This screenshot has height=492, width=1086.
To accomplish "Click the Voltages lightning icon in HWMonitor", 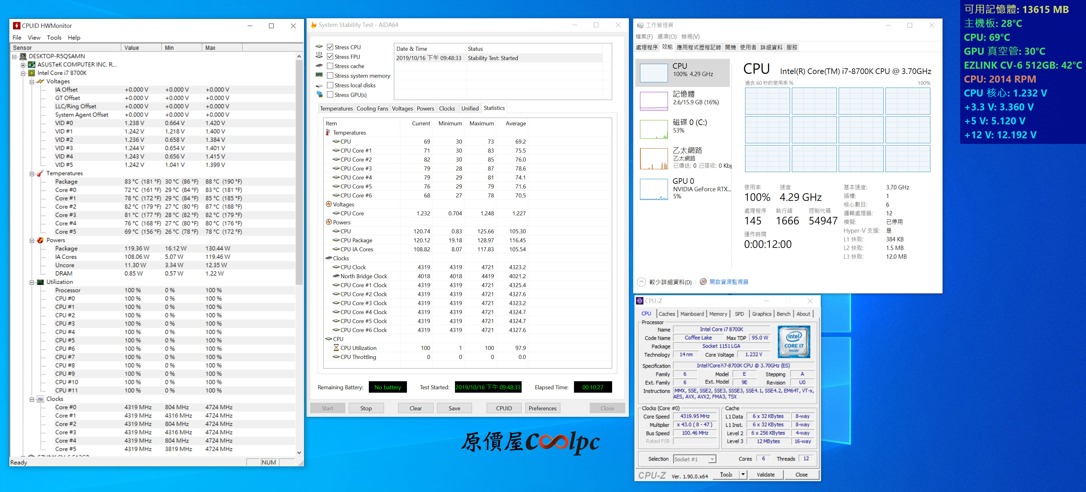I will click(41, 81).
